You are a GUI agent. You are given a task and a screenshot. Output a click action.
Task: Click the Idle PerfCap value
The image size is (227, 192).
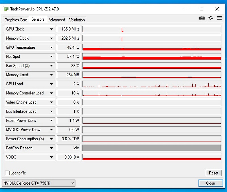click(68, 148)
